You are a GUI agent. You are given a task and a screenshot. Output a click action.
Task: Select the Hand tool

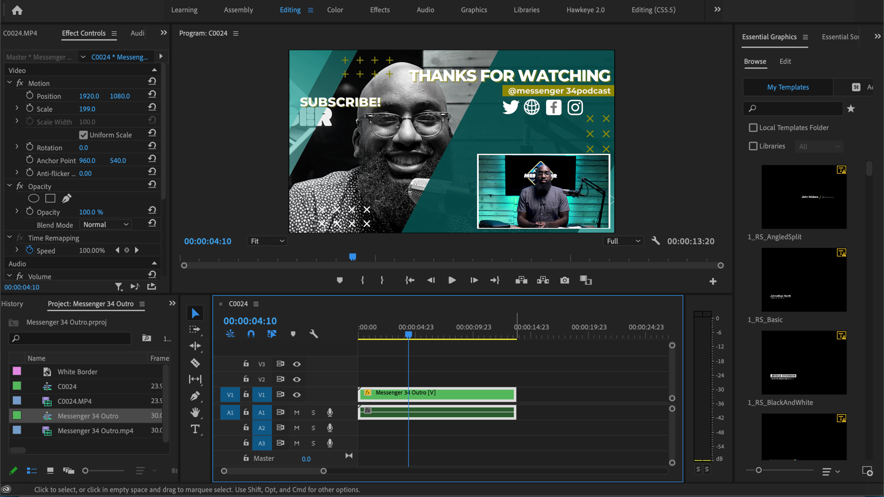(195, 412)
